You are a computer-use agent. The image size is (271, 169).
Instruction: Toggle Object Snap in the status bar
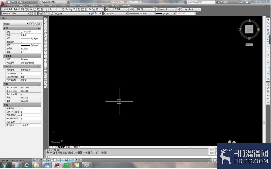pyautogui.click(x=51, y=160)
